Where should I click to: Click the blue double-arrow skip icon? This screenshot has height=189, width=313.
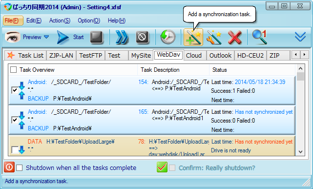coord(122,37)
